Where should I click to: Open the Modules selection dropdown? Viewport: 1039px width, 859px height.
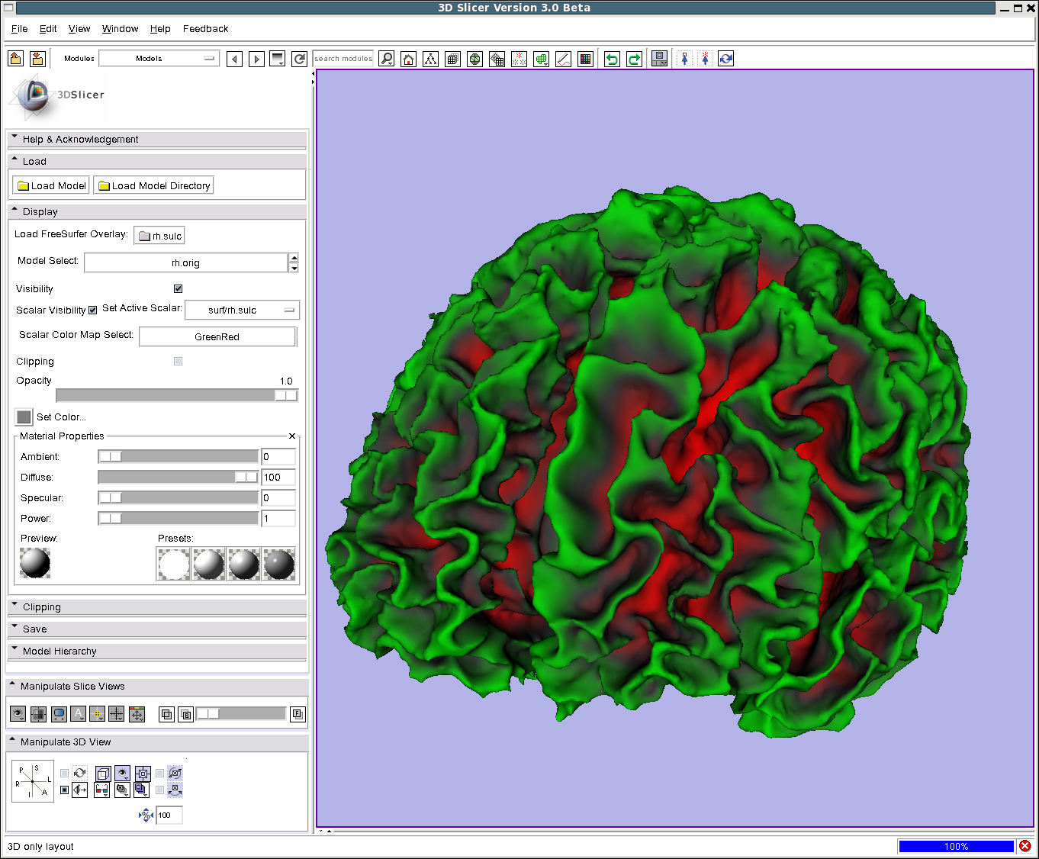pos(159,59)
